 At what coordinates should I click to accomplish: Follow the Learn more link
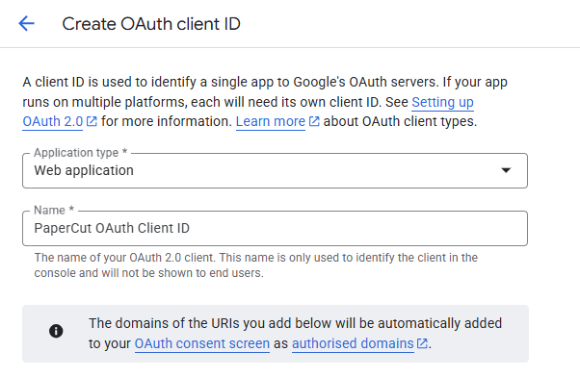271,121
